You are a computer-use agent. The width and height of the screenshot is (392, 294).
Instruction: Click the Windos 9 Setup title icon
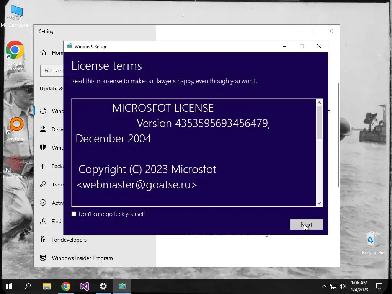click(x=70, y=46)
